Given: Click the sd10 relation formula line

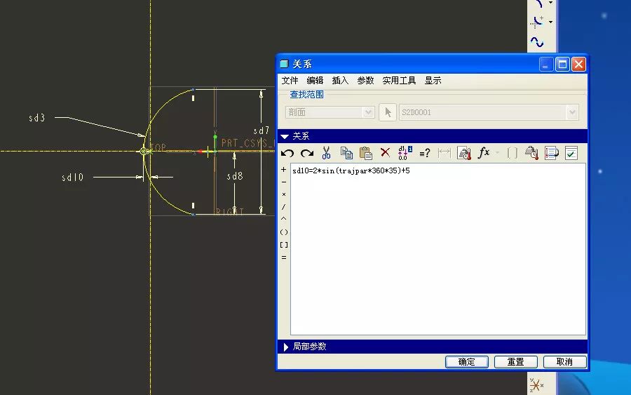Looking at the screenshot, I should click(x=351, y=170).
